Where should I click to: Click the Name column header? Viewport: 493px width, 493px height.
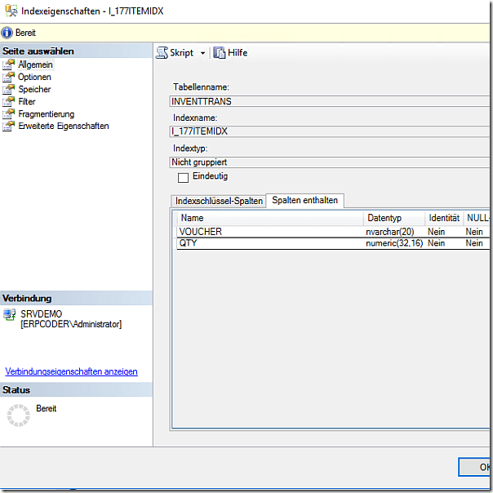pyautogui.click(x=269, y=219)
